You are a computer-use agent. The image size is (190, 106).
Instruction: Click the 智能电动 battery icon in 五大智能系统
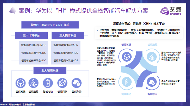pos(48,83)
